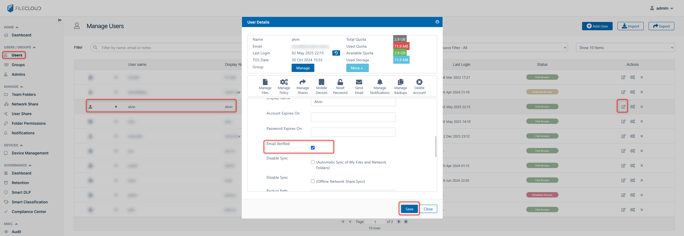
Task: Toggle Disable Sync automatic sync checkbox
Action: click(x=313, y=162)
